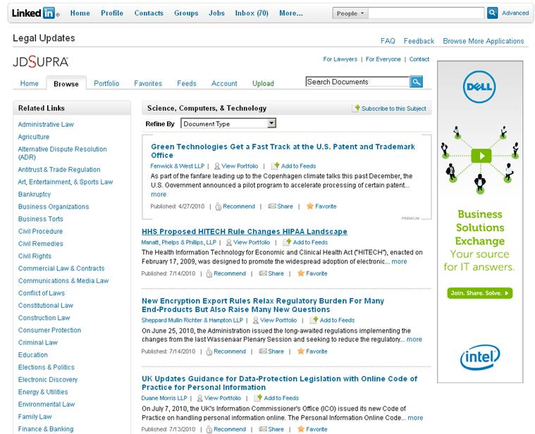Click the Subscribe to this Subject icon

(356, 108)
